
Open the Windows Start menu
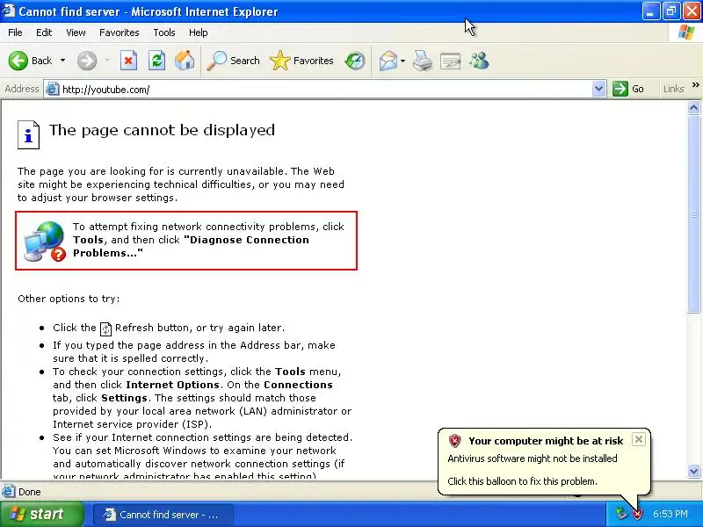point(41,514)
